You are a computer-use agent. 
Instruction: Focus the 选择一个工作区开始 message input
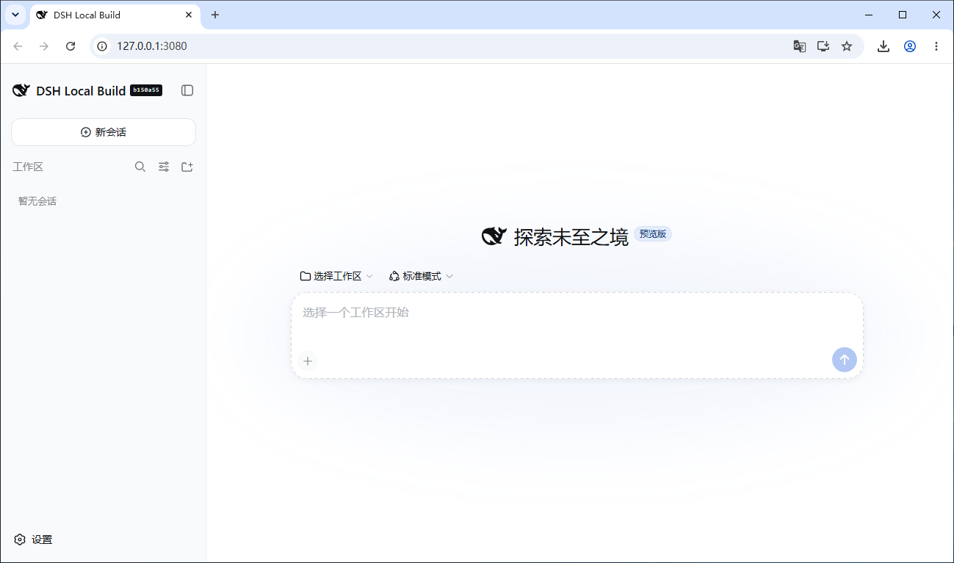pyautogui.click(x=577, y=313)
